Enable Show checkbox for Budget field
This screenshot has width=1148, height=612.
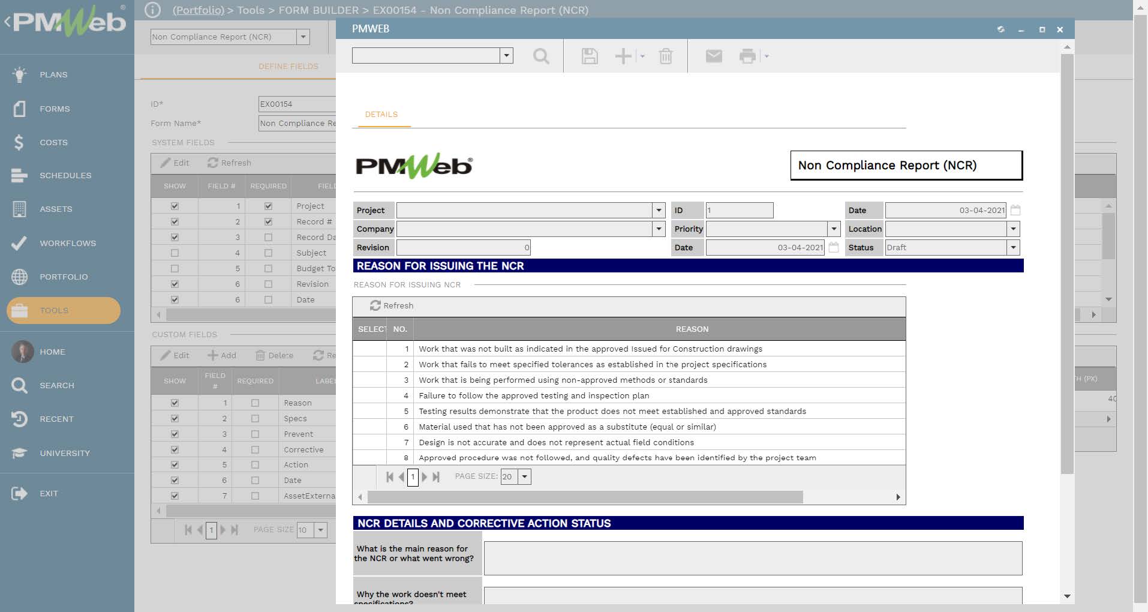point(175,268)
